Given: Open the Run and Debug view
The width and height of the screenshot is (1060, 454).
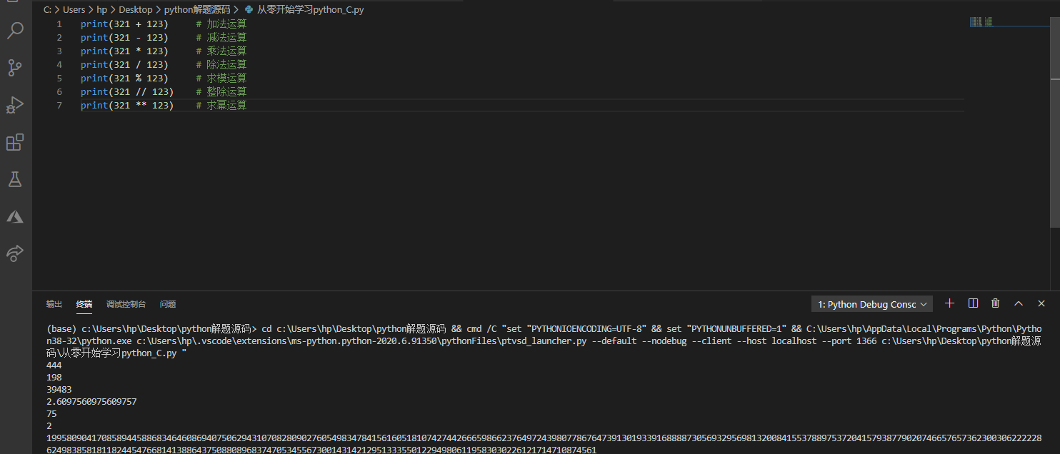Looking at the screenshot, I should click(15, 105).
